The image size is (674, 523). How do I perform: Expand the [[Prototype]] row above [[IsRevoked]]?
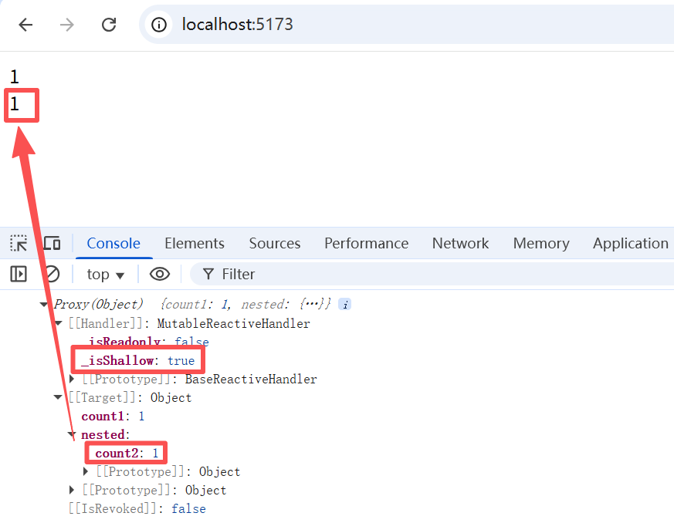(72, 490)
